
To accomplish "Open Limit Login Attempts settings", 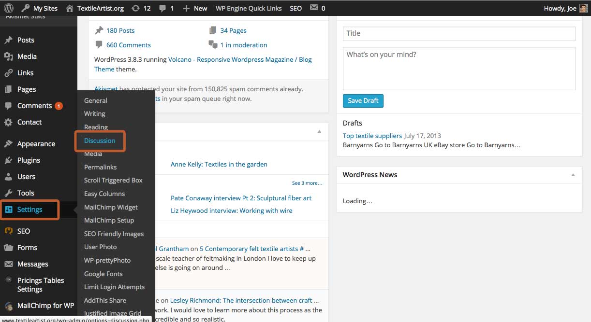I will tap(114, 287).
